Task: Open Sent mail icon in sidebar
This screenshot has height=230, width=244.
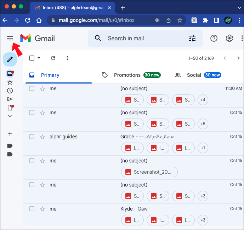Action: 10,99
